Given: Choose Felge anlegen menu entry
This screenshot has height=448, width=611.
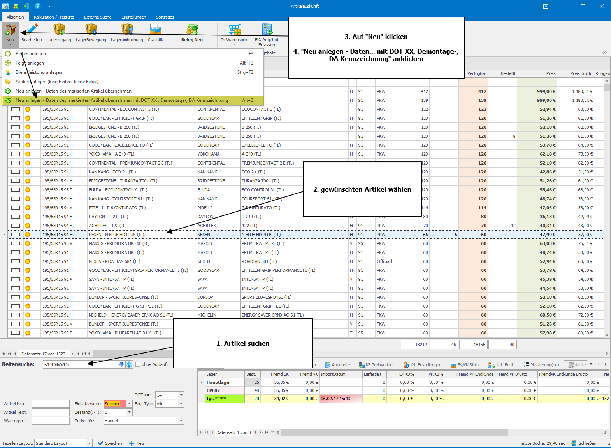Looking at the screenshot, I should click(133, 63).
